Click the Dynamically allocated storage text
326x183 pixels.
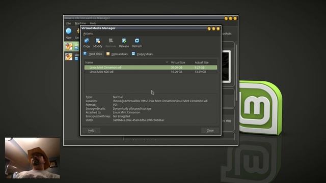pyautogui.click(x=132, y=108)
